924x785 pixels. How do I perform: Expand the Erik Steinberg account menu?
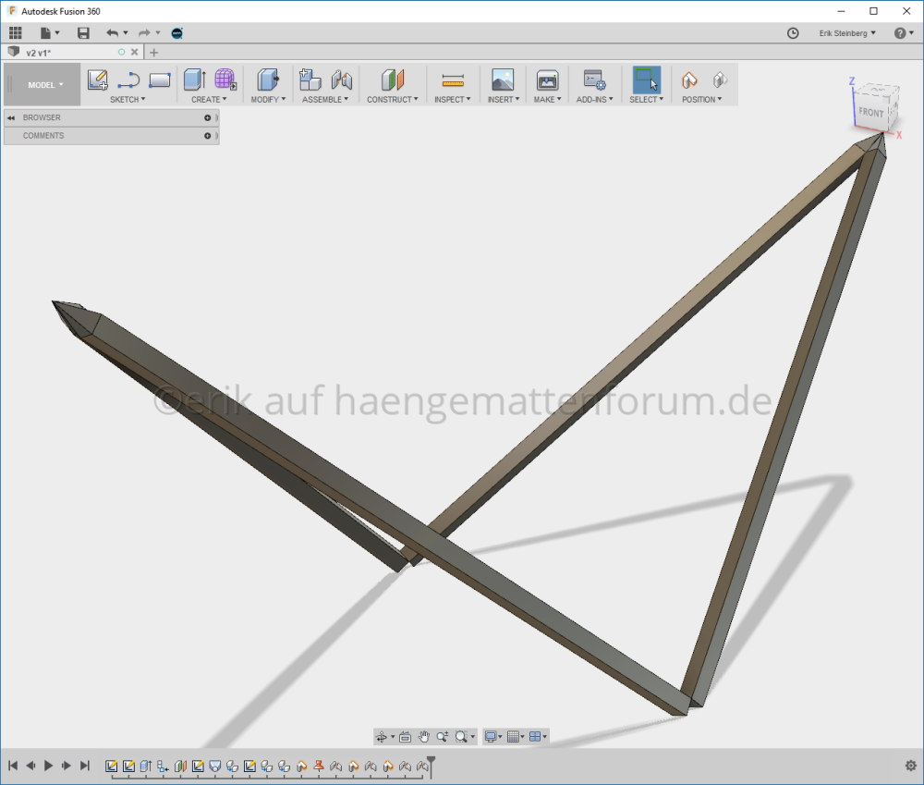click(846, 33)
